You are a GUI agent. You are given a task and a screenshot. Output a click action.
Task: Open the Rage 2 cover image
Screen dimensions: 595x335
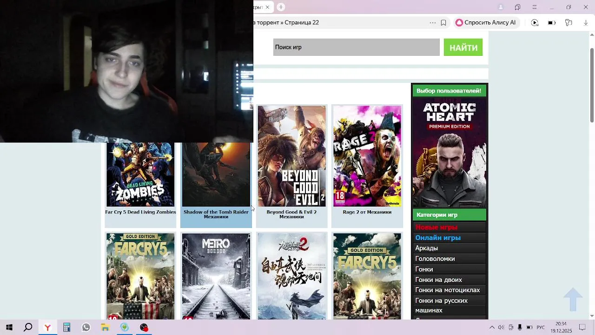point(367,156)
